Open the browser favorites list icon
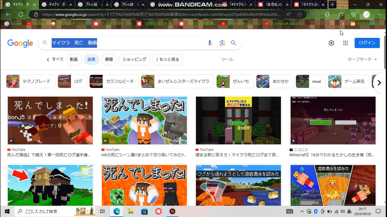This screenshot has height=217, width=387. coord(341,14)
